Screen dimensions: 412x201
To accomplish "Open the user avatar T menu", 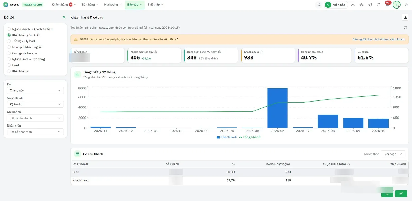I will click(397, 5).
